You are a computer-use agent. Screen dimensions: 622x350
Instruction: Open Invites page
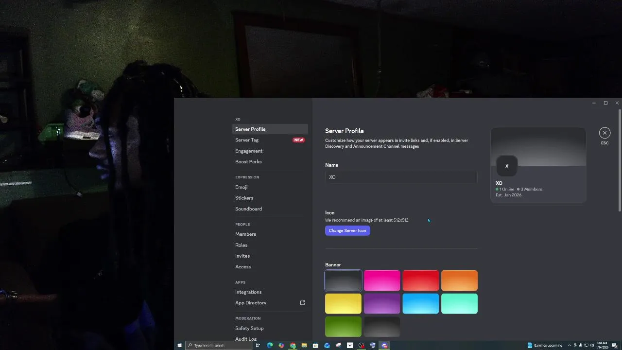[270, 256]
